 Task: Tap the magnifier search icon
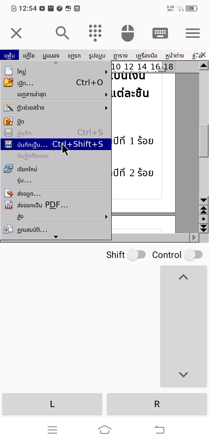tap(62, 33)
